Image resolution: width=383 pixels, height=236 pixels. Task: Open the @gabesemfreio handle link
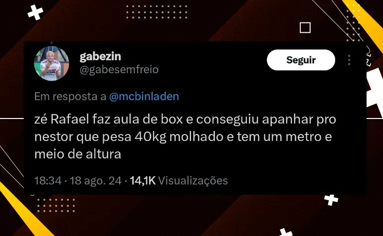point(119,70)
